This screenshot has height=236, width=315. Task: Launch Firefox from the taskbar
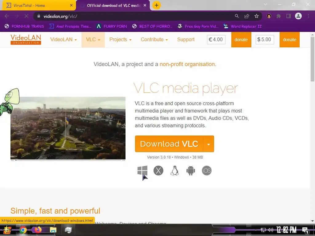tap(38, 230)
